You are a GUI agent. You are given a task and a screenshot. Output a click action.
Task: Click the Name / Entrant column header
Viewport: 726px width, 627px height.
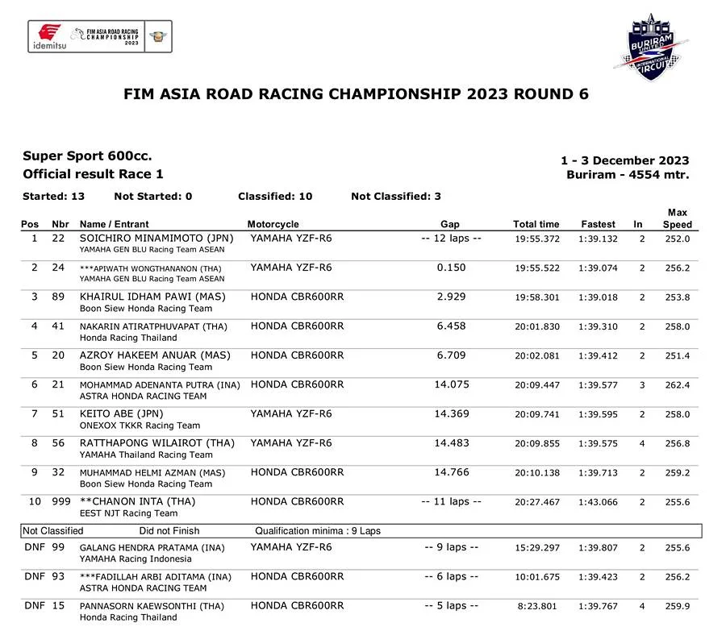(x=114, y=224)
